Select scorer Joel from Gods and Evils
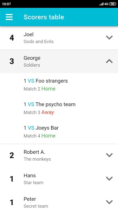The height and width of the screenshot is (209, 118). (59, 38)
